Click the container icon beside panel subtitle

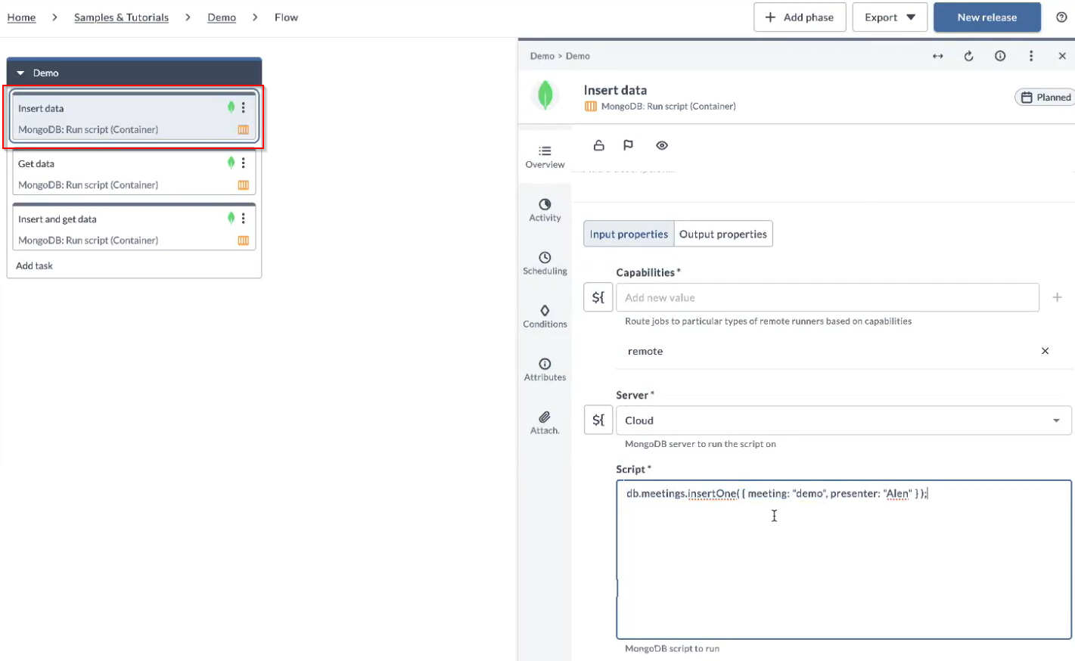[590, 107]
